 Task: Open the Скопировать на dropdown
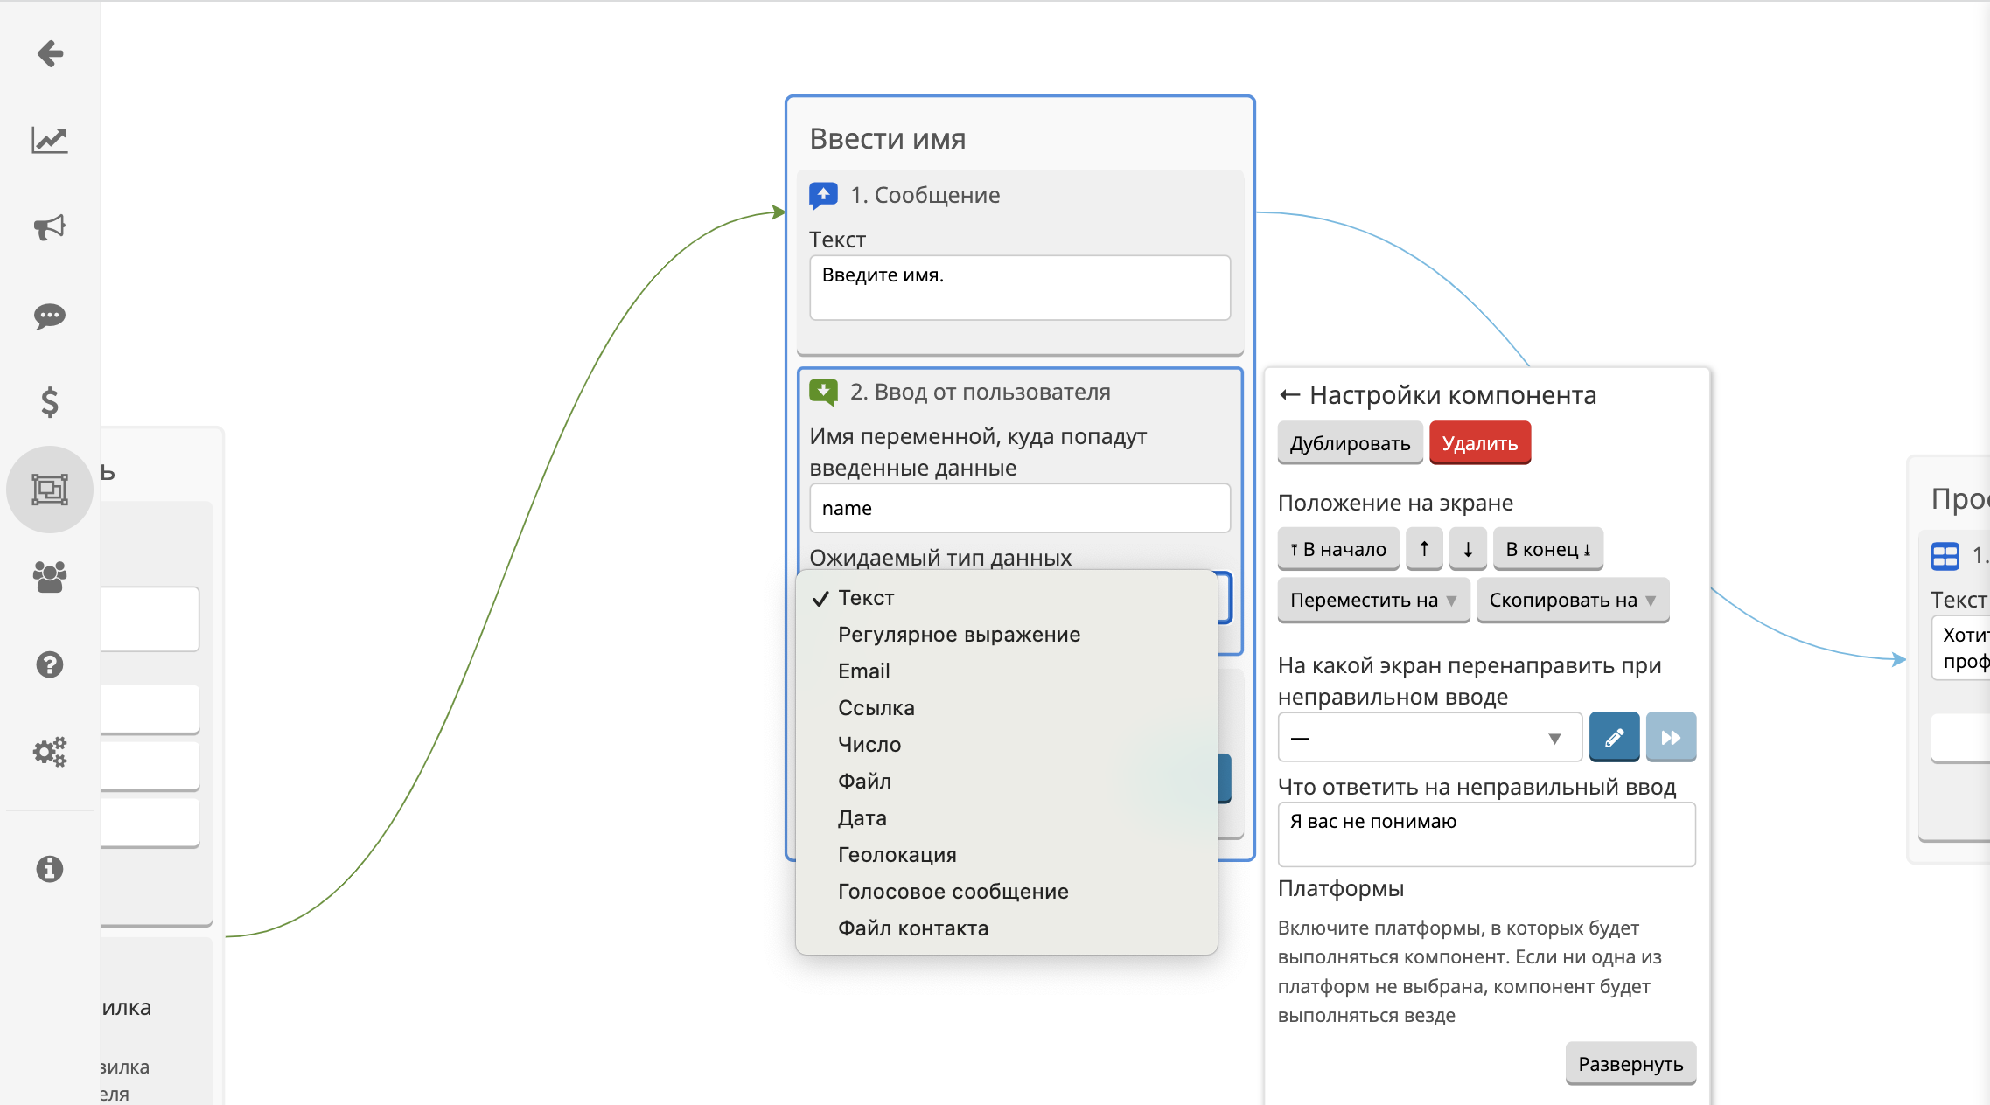point(1573,600)
